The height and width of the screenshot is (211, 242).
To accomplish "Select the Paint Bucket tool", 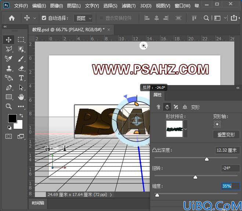I will point(9,78).
